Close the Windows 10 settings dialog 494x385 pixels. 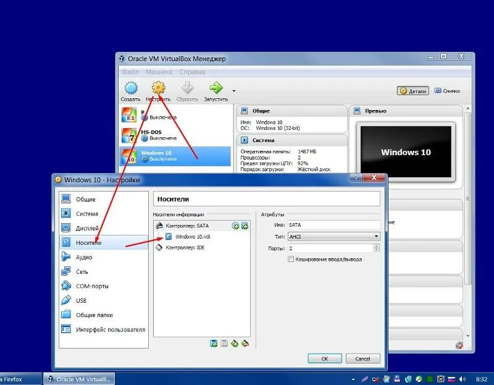(374, 177)
